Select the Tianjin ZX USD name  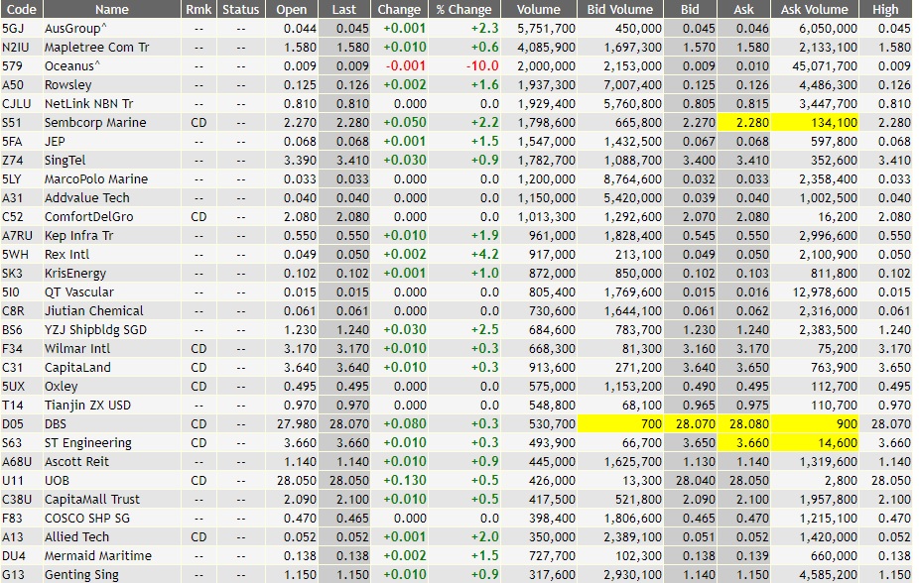88,406
